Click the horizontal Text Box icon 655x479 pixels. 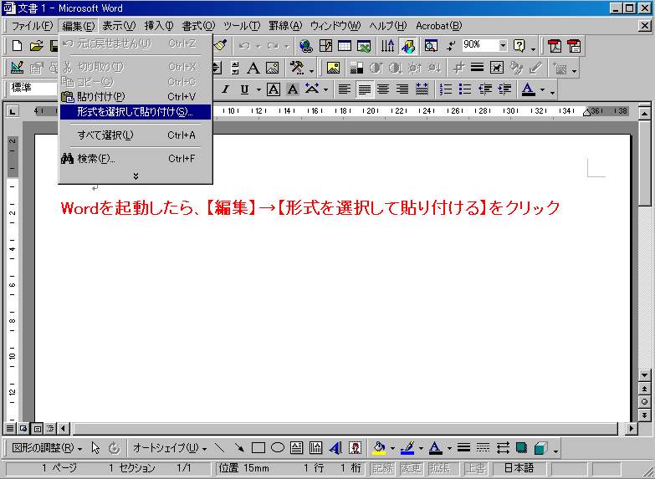coord(297,448)
